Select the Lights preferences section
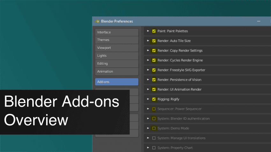271x152 pixels. click(x=117, y=56)
